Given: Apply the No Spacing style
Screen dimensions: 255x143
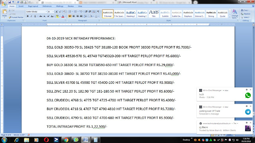Looking at the screenshot, I should coord(119,14).
